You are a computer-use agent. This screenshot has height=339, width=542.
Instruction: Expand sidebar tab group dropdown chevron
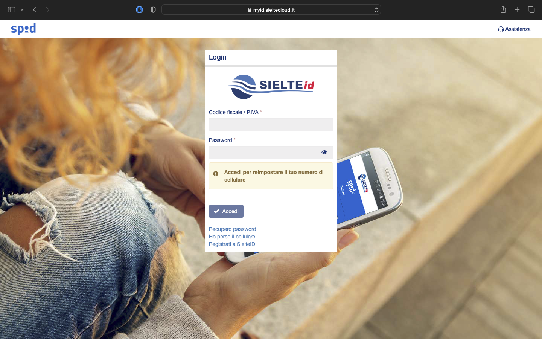[x=22, y=10]
